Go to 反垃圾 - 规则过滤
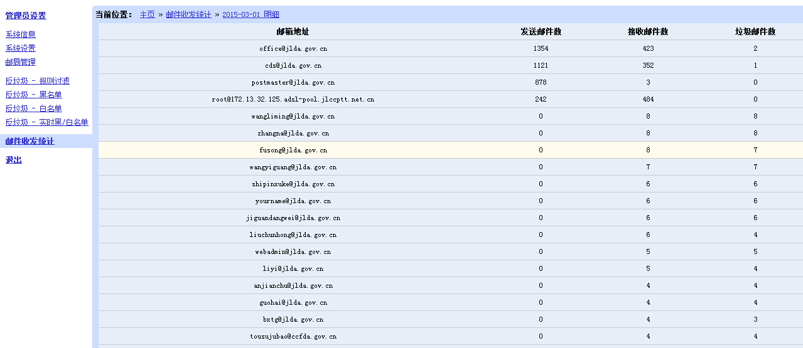 [x=38, y=81]
